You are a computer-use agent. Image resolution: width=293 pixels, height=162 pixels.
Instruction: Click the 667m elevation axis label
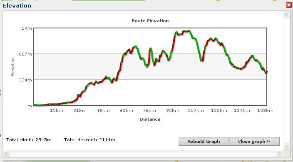pyautogui.click(x=25, y=54)
